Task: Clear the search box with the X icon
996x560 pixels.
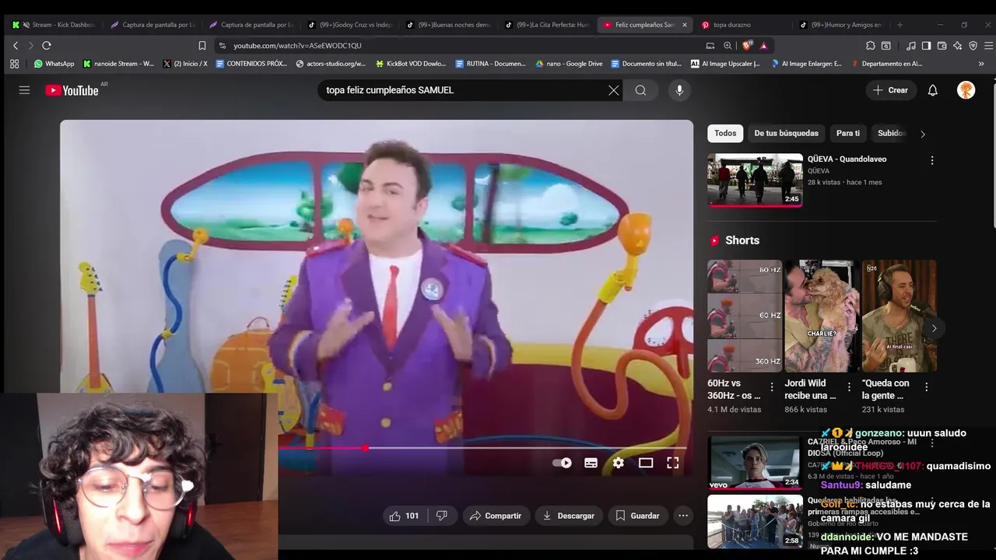Action: [614, 90]
